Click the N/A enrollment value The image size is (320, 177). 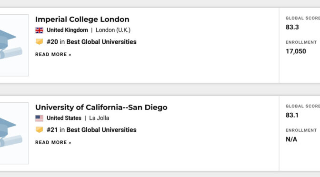(x=291, y=139)
